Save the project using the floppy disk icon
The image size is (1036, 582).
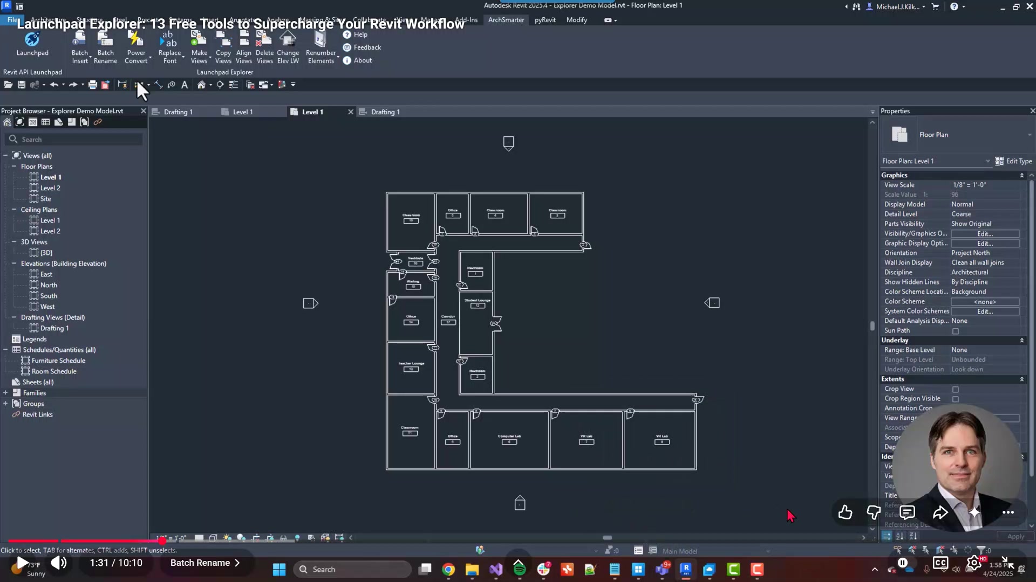coord(22,85)
